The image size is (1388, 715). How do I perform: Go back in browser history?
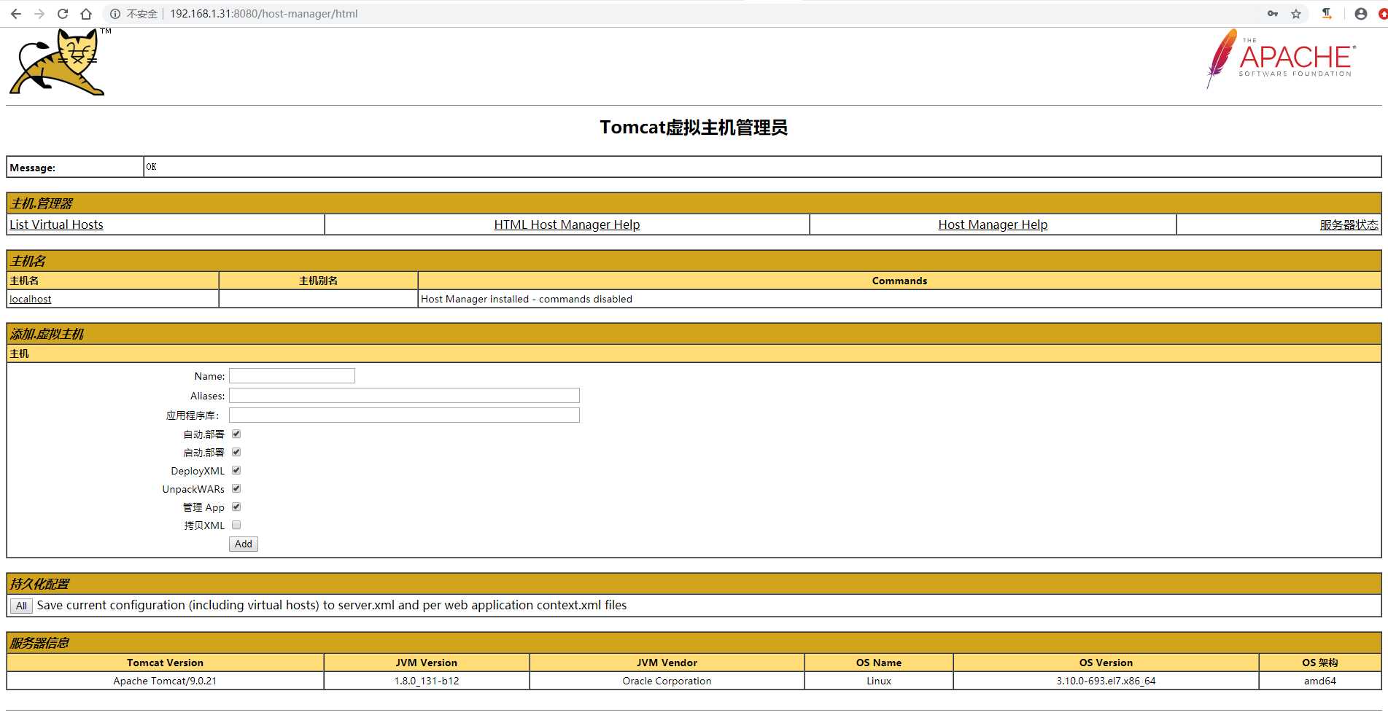click(16, 14)
